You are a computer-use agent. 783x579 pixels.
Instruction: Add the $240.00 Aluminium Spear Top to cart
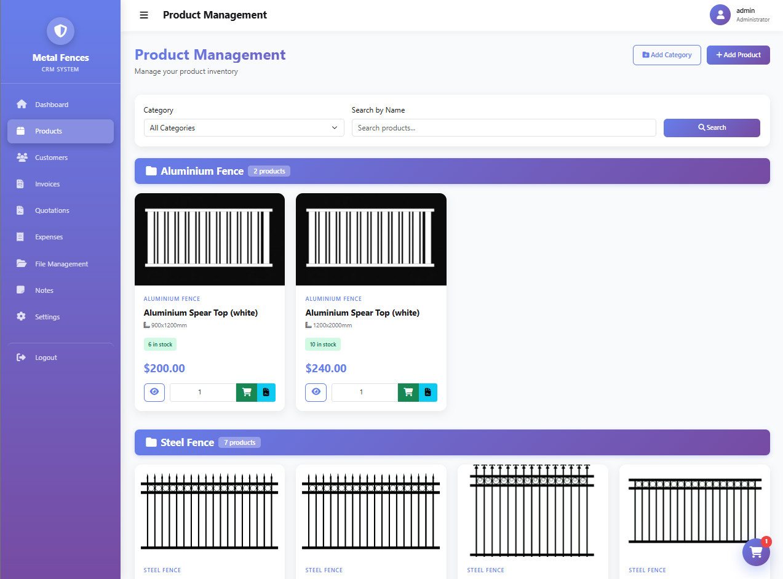408,392
